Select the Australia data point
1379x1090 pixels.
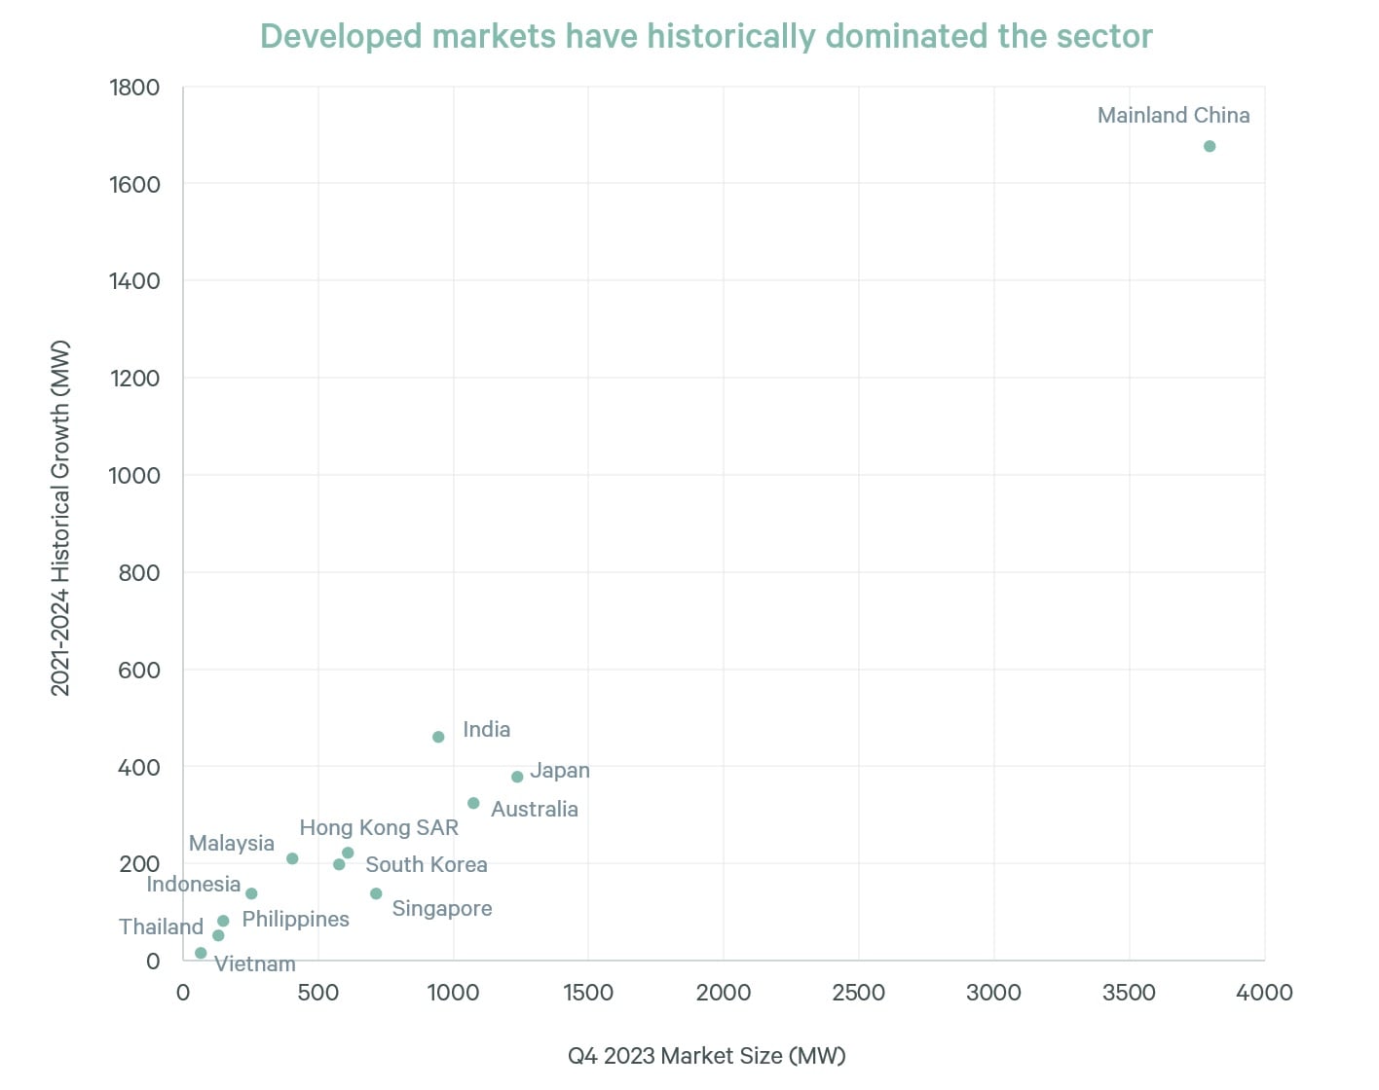coord(472,802)
